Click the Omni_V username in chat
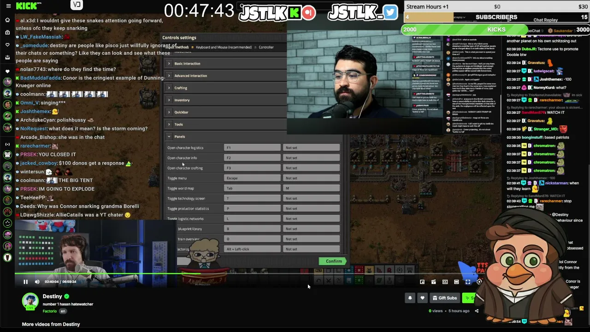The image size is (590, 332). pyautogui.click(x=30, y=103)
